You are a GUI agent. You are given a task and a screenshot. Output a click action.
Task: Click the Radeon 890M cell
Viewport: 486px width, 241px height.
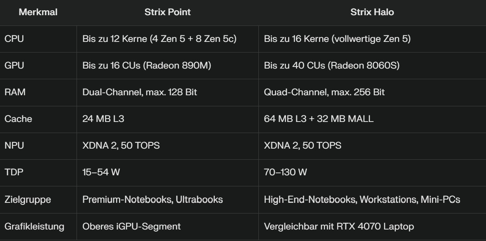tap(146, 66)
